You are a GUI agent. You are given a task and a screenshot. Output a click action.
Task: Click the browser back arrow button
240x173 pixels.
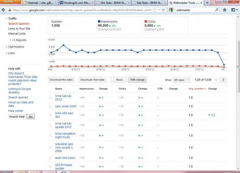point(3,10)
